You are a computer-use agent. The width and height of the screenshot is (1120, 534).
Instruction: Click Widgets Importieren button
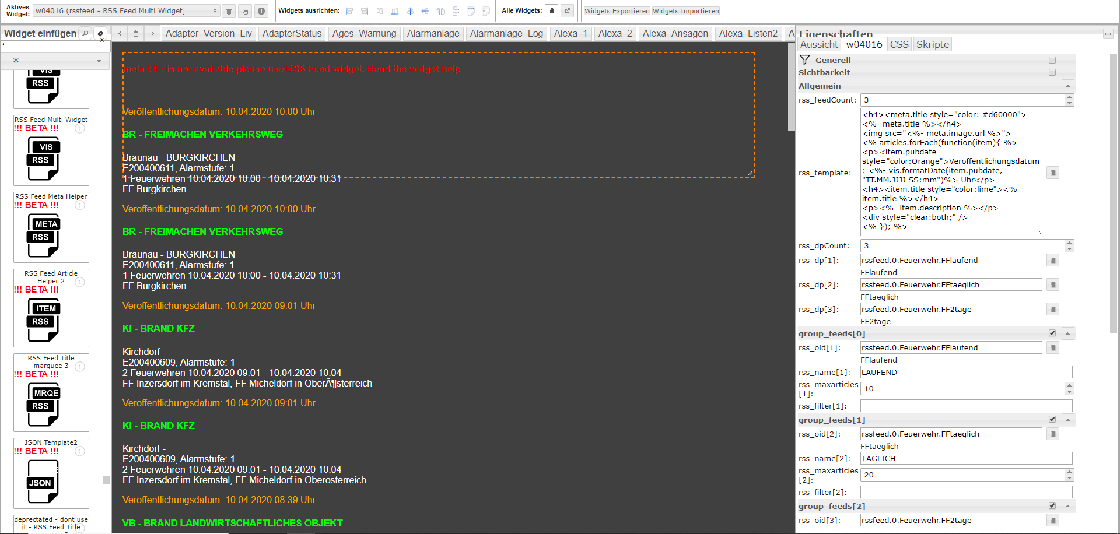pos(686,11)
